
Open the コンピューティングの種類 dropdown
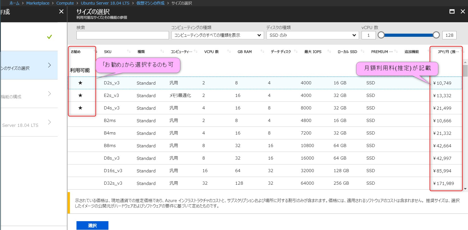tap(217, 35)
